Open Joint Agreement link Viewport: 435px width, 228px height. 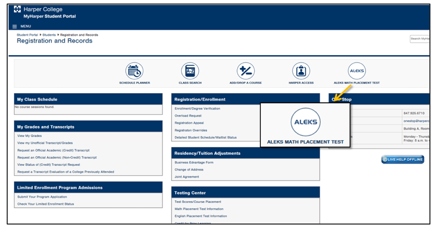pyautogui.click(x=187, y=177)
